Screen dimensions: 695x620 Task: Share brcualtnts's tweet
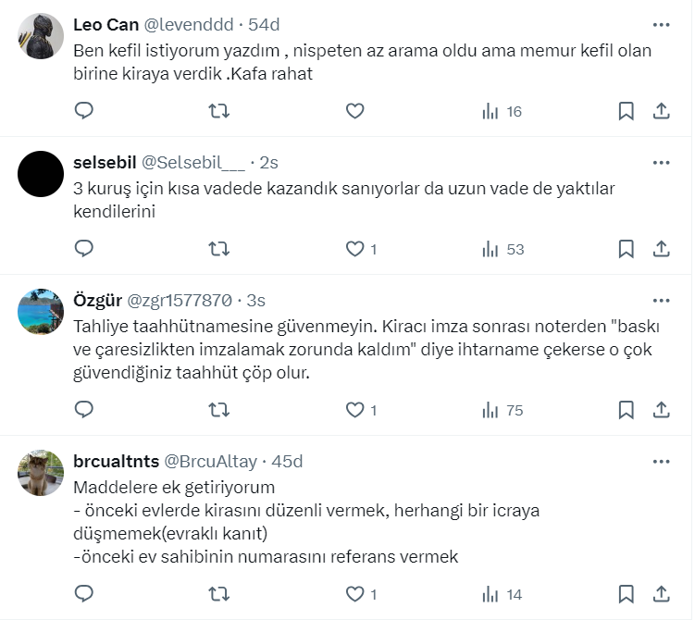(661, 594)
